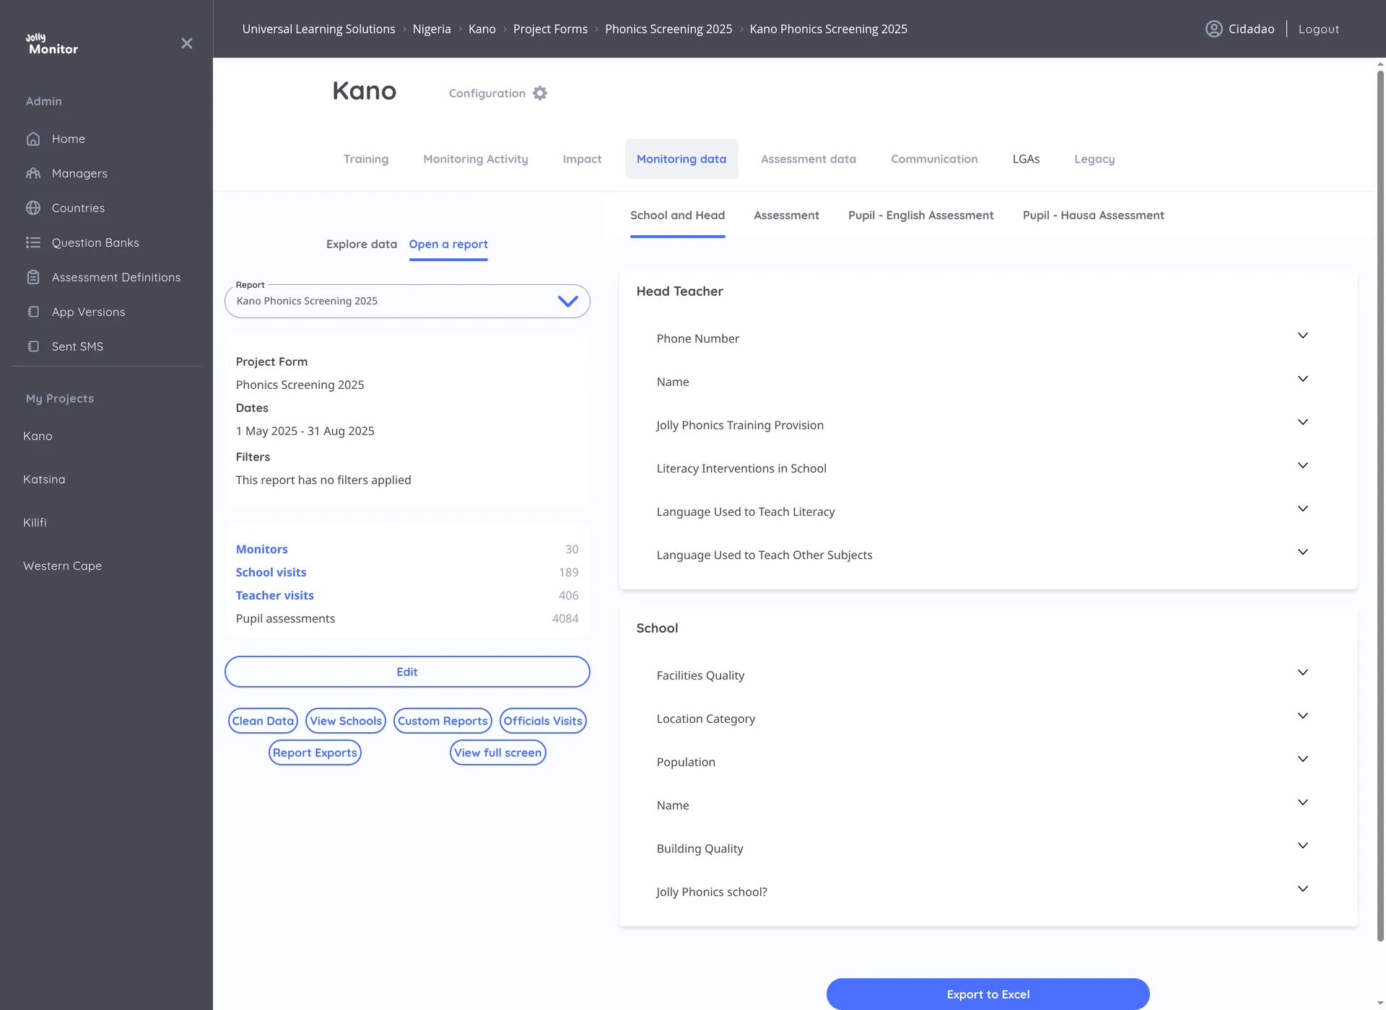Click the Question Banks list icon
The image size is (1386, 1010).
click(33, 242)
